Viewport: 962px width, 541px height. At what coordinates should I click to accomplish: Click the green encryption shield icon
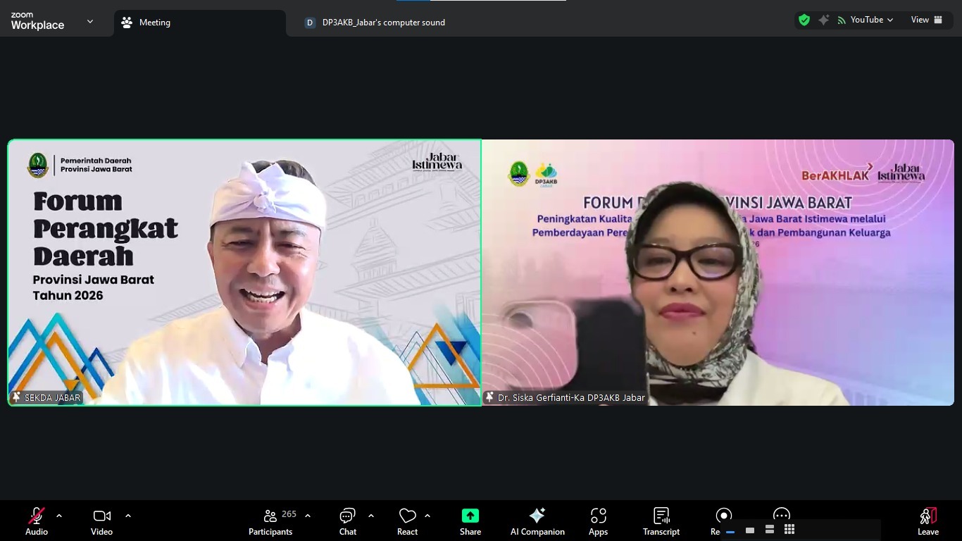point(804,20)
